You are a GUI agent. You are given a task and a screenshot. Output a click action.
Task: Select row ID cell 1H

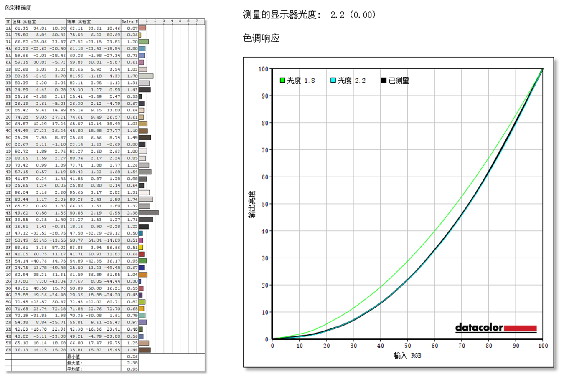pyautogui.click(x=8, y=316)
